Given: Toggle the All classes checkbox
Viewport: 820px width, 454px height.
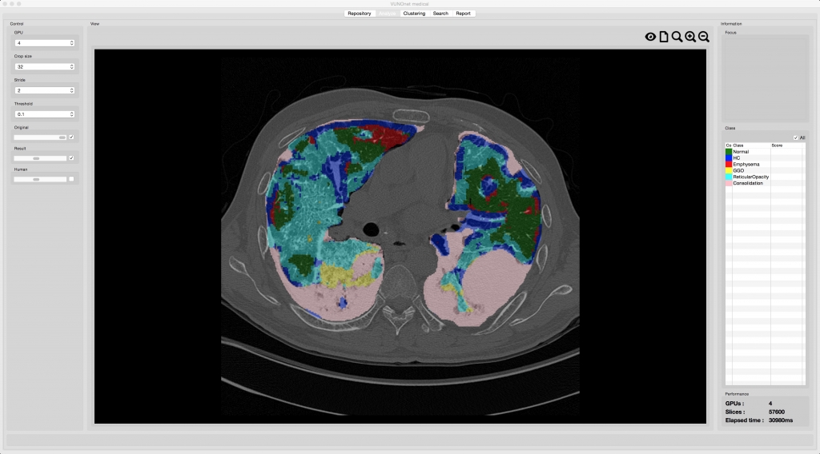Looking at the screenshot, I should 795,137.
